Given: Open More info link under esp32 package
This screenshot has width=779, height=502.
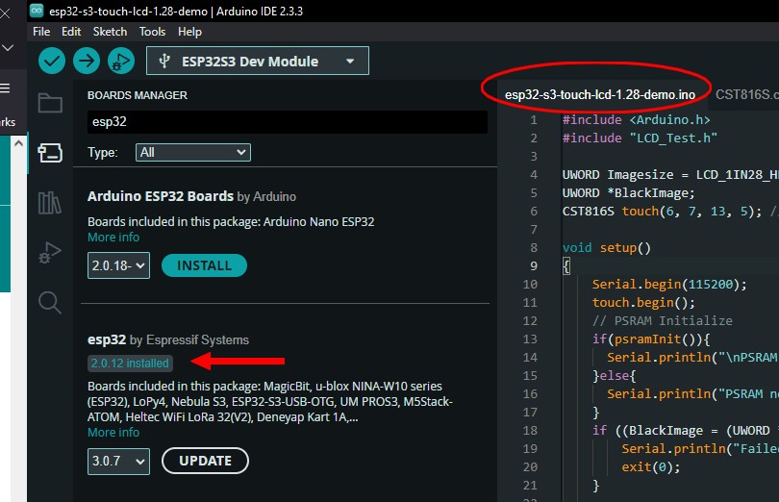Looking at the screenshot, I should pos(113,433).
